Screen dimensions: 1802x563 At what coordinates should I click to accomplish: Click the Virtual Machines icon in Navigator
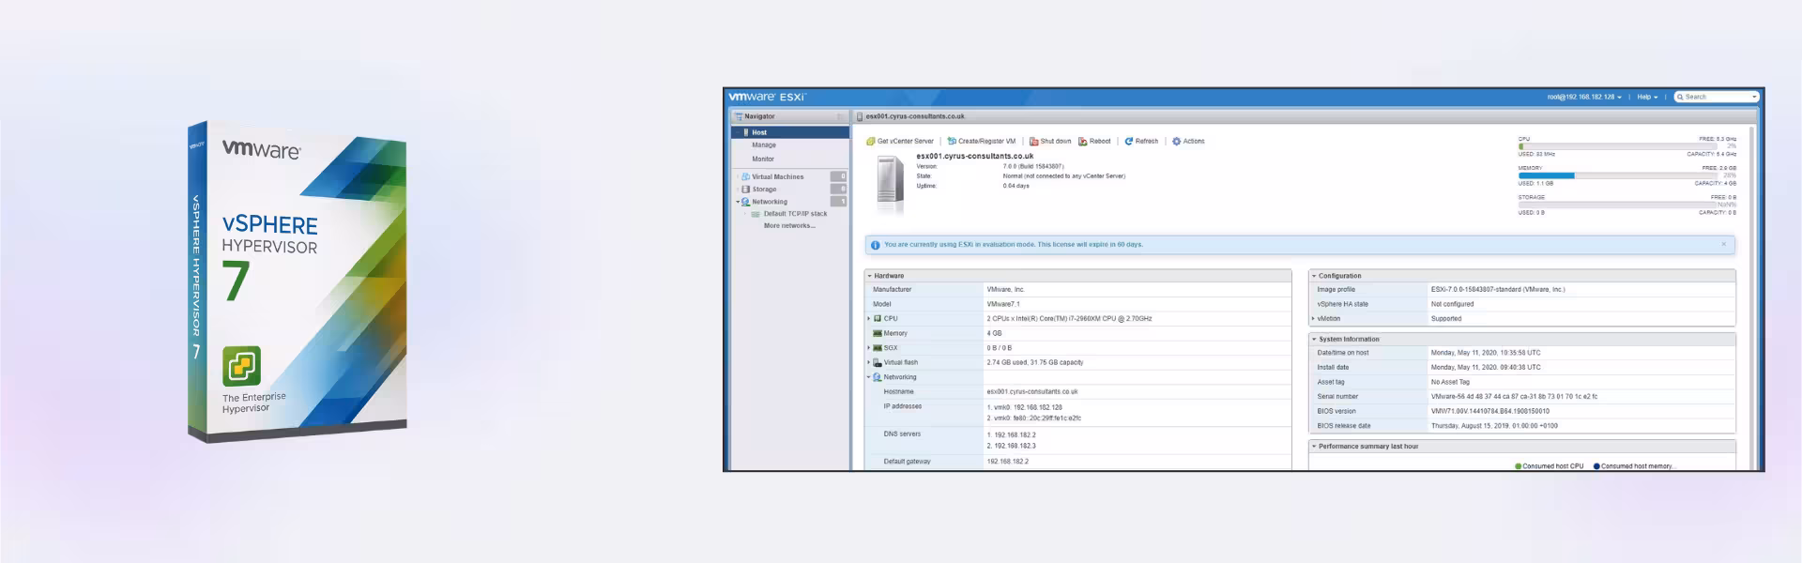(746, 176)
